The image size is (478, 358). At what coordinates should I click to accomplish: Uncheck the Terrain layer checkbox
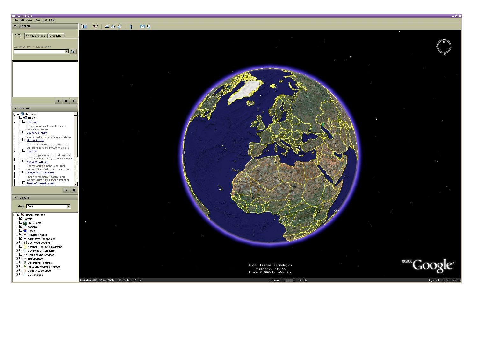21,219
